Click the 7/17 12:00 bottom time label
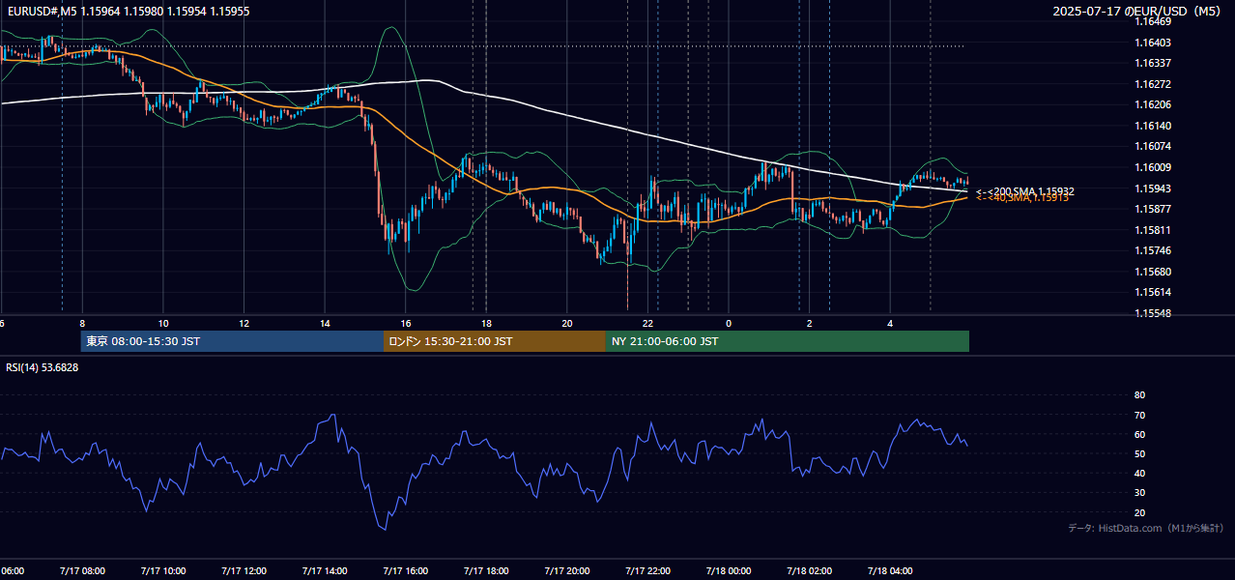This screenshot has width=1235, height=580. click(x=243, y=571)
